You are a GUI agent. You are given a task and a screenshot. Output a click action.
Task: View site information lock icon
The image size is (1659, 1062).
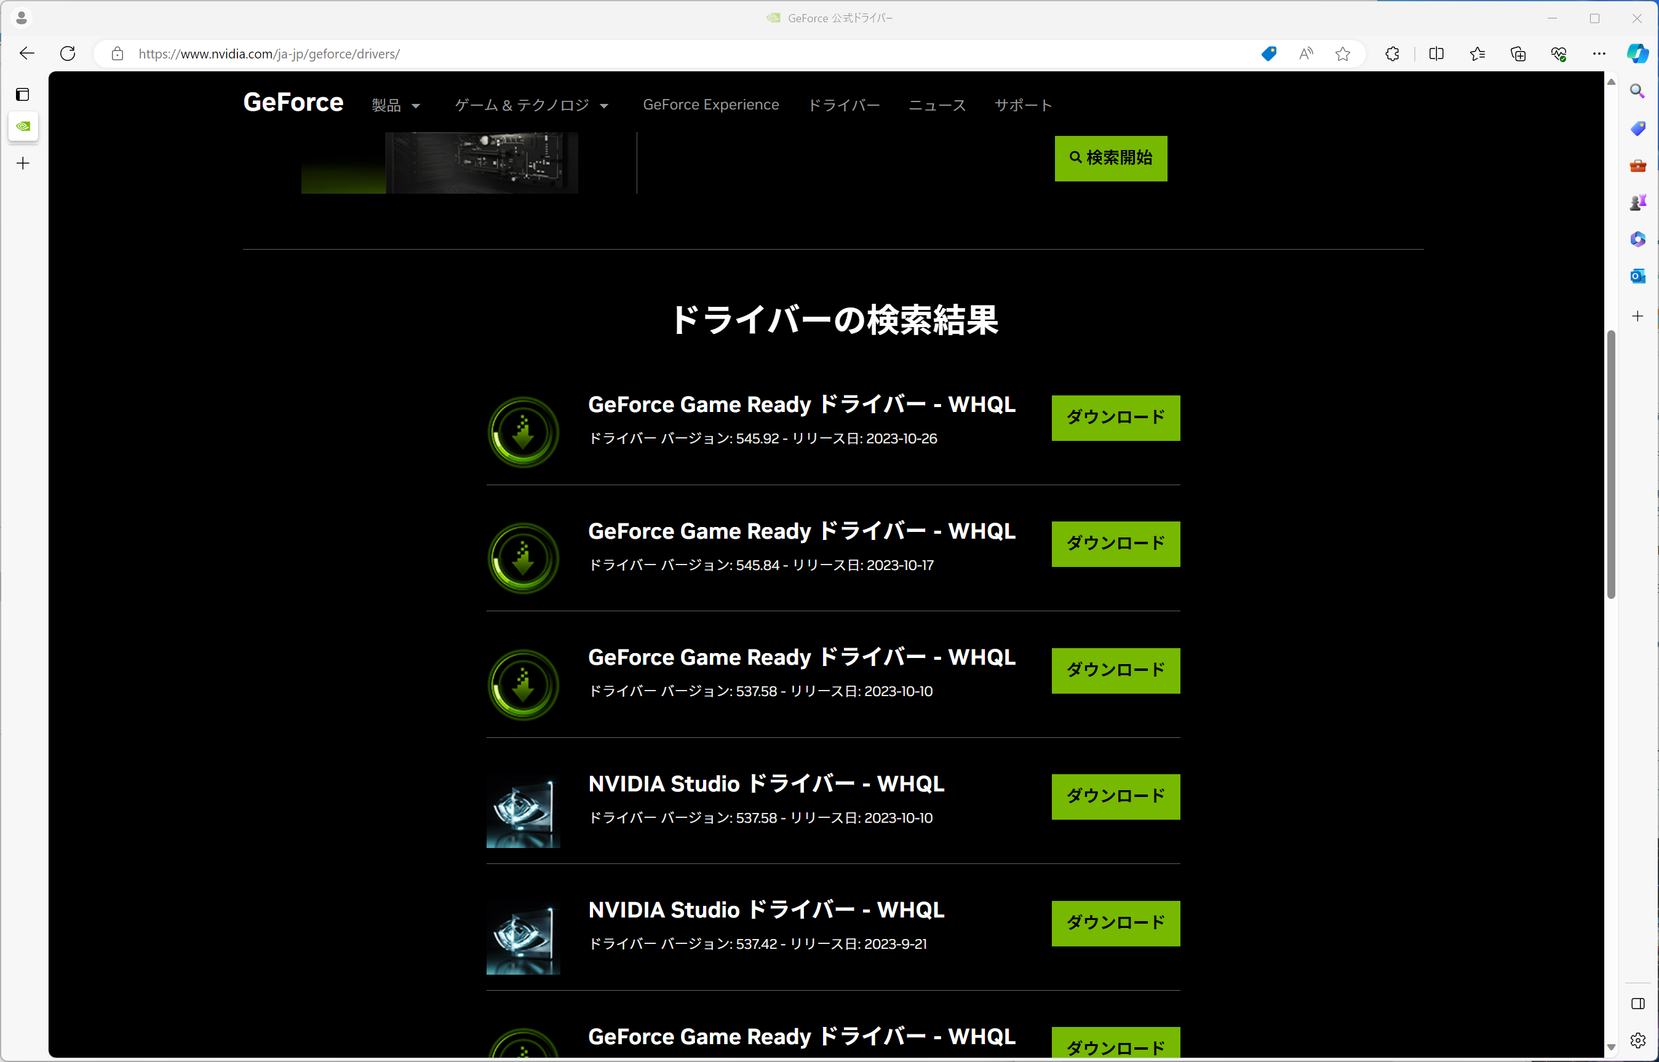pyautogui.click(x=117, y=53)
